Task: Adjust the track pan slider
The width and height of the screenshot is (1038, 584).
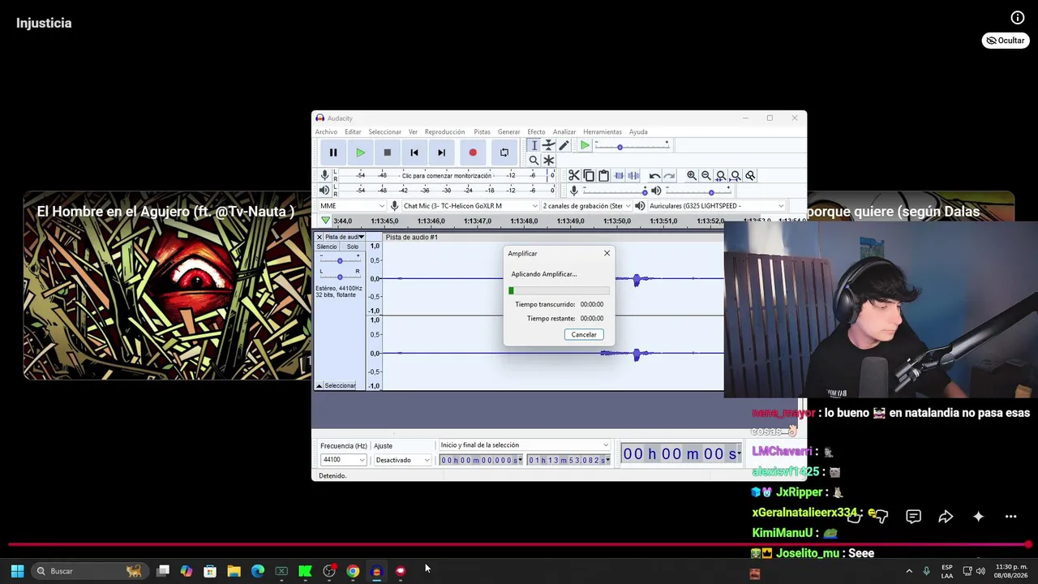Action: (340, 276)
